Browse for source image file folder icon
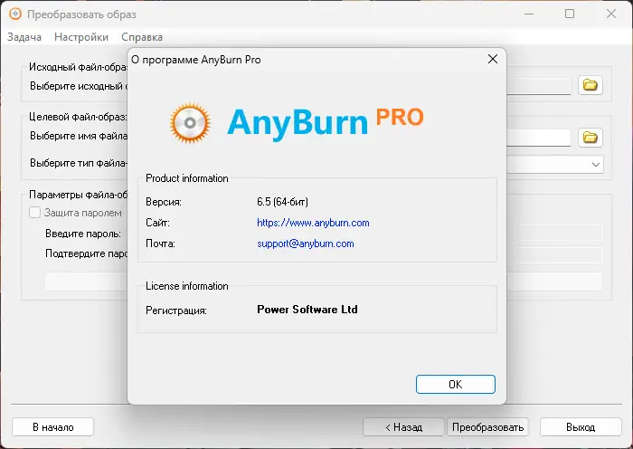Image resolution: width=633 pixels, height=449 pixels. click(x=590, y=85)
